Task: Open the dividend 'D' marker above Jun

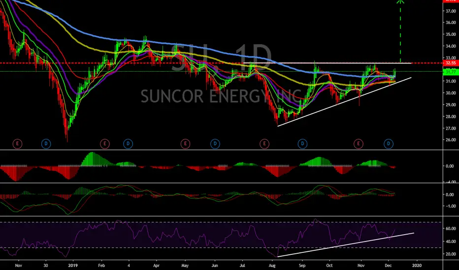Action: pyautogui.click(x=215, y=144)
